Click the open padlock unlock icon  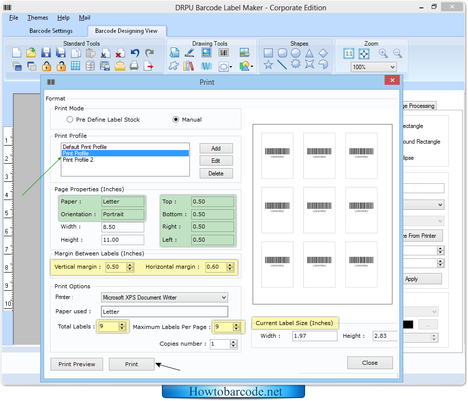[x=61, y=66]
